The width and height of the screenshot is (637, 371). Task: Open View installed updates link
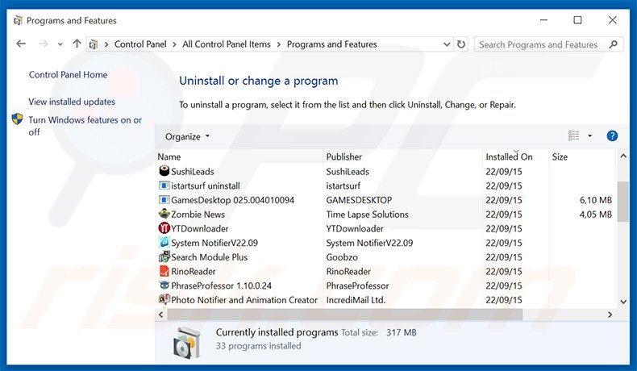(72, 102)
